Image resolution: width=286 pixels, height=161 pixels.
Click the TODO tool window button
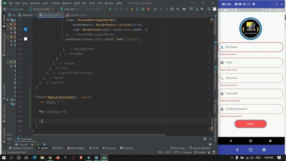(58, 148)
